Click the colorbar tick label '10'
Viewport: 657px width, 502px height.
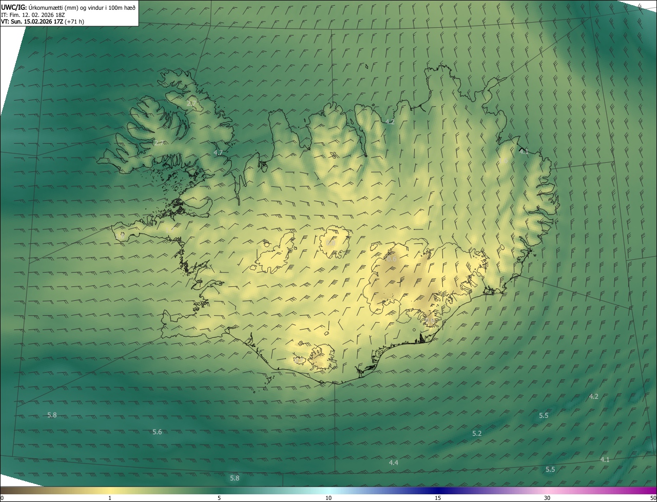pos(328,498)
